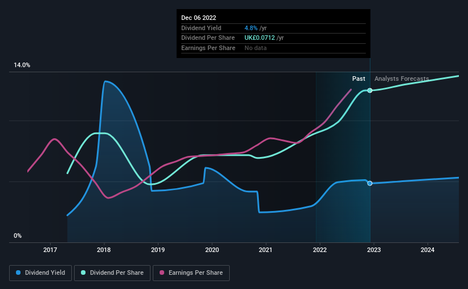Click the blue Dividend Yield legend dot
Image resolution: width=468 pixels, height=289 pixels.
(x=18, y=273)
